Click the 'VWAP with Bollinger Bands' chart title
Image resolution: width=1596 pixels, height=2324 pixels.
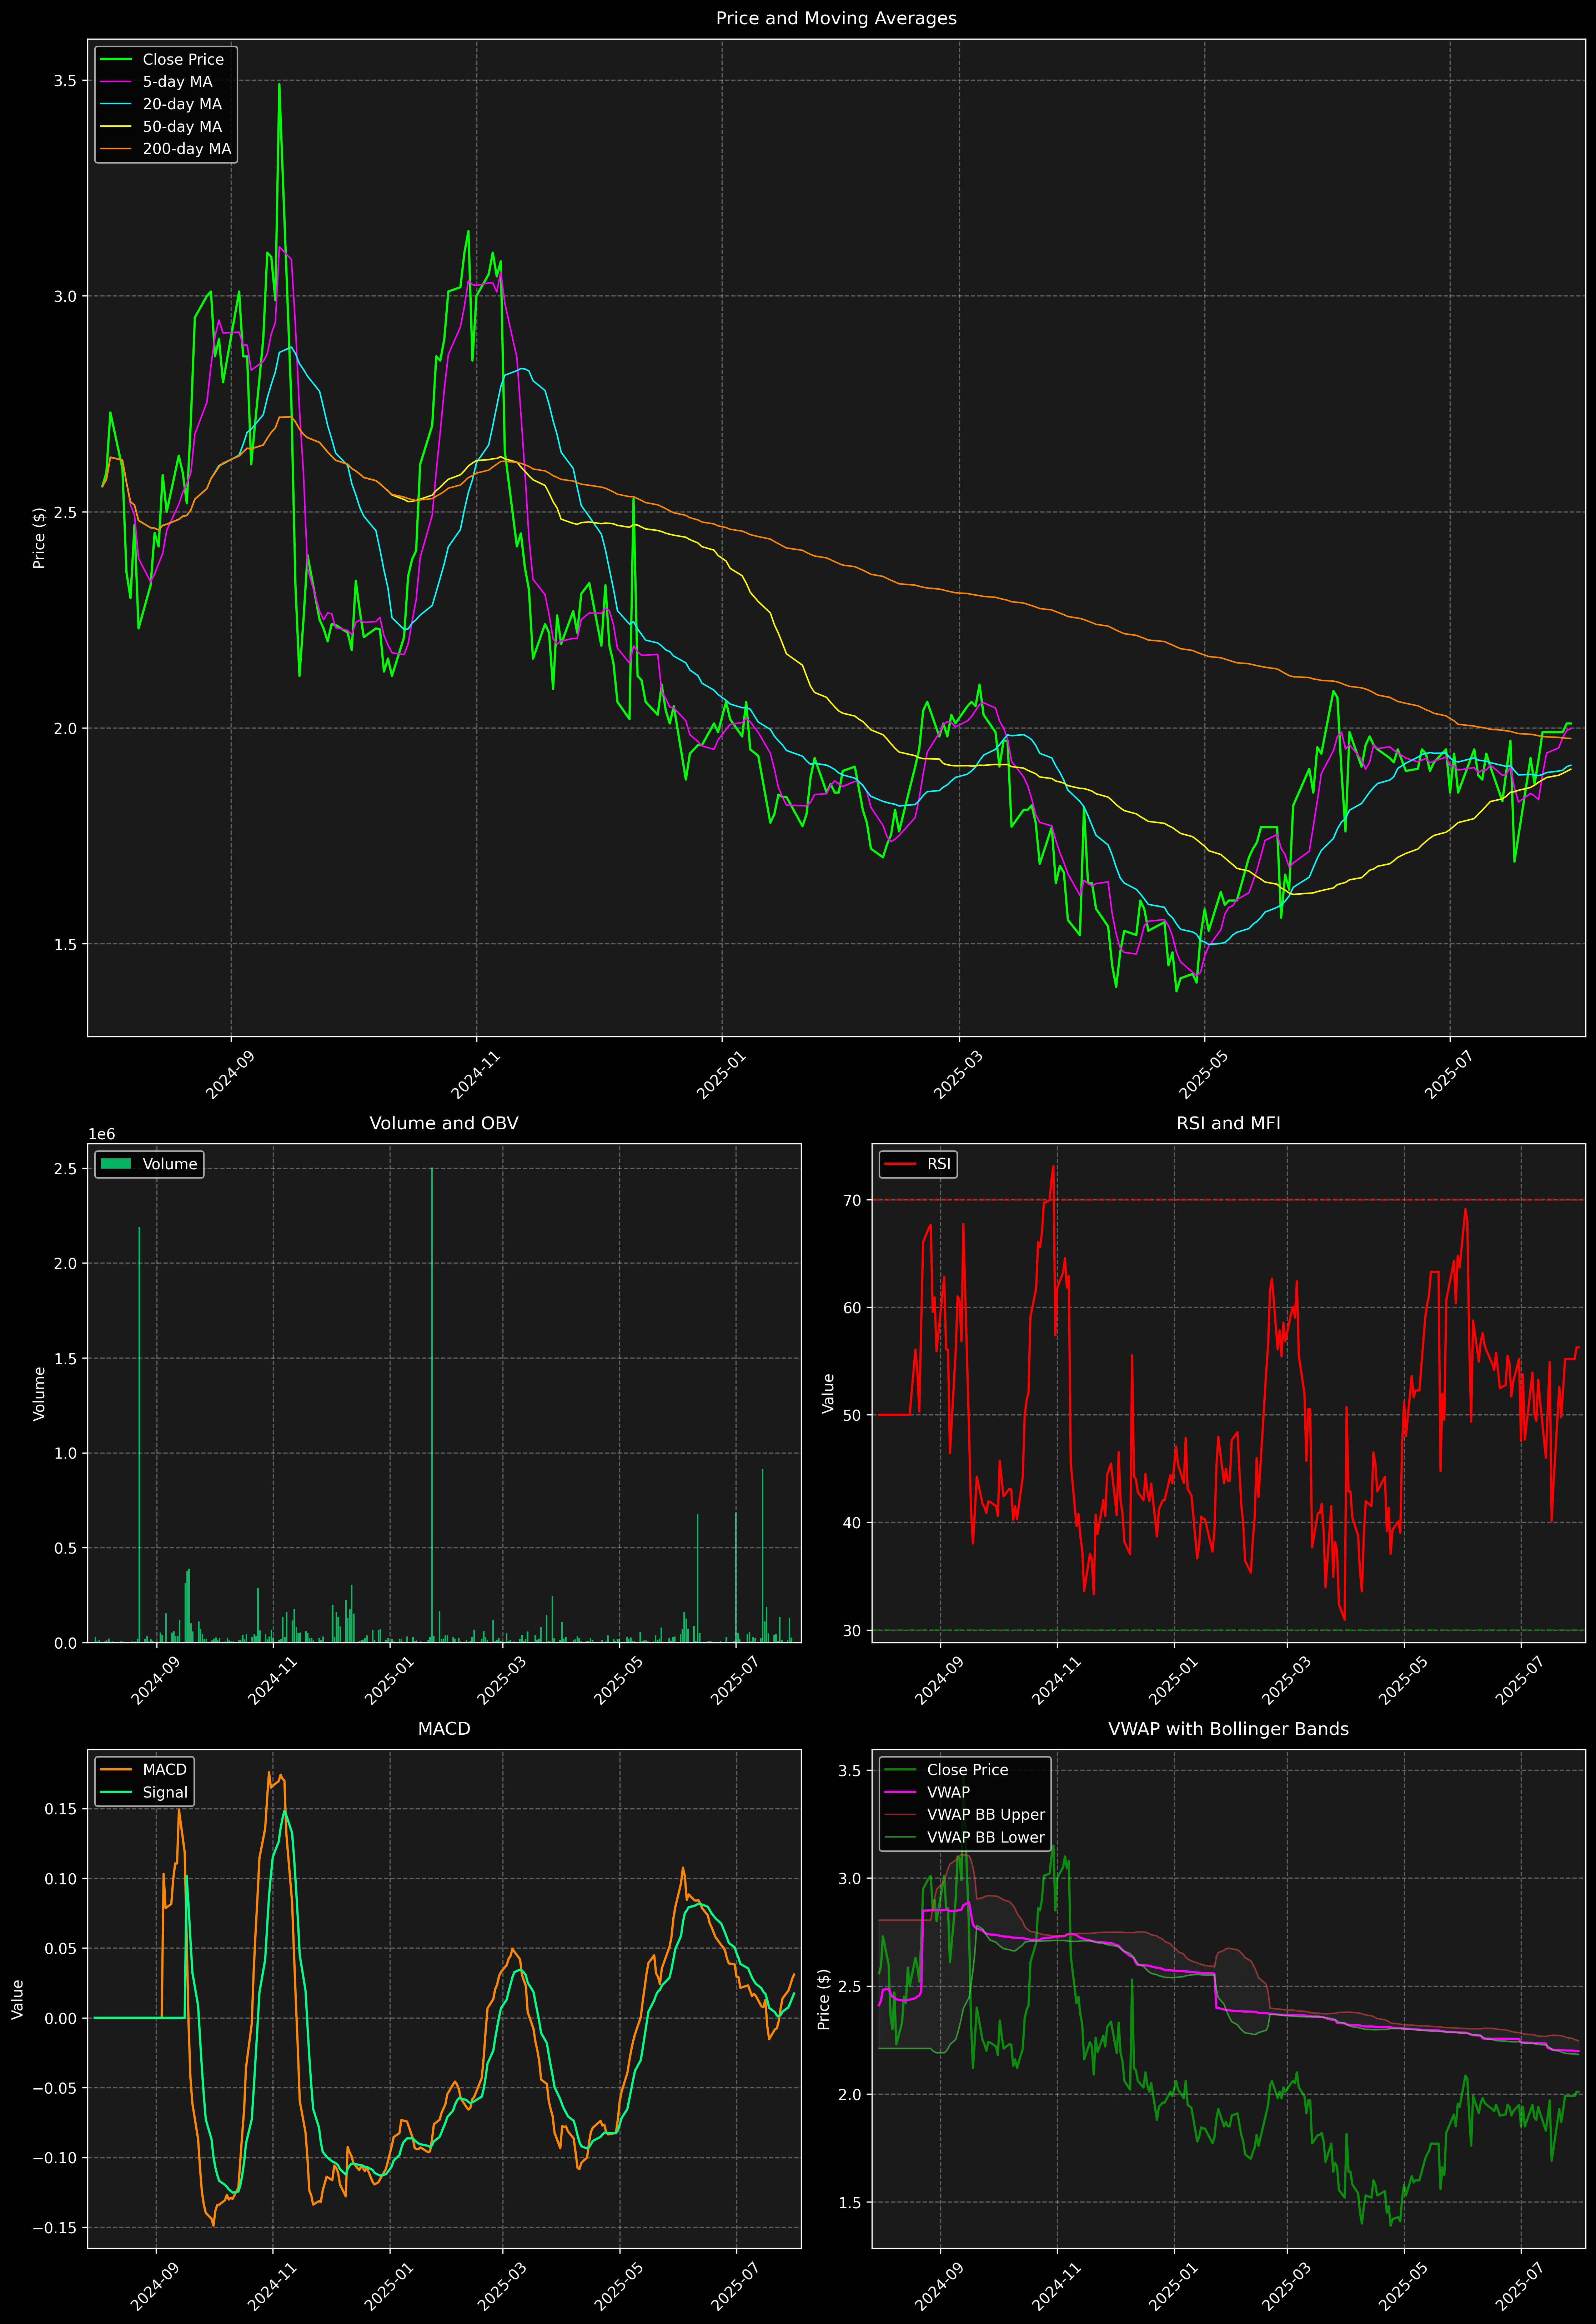[x=1228, y=1729]
